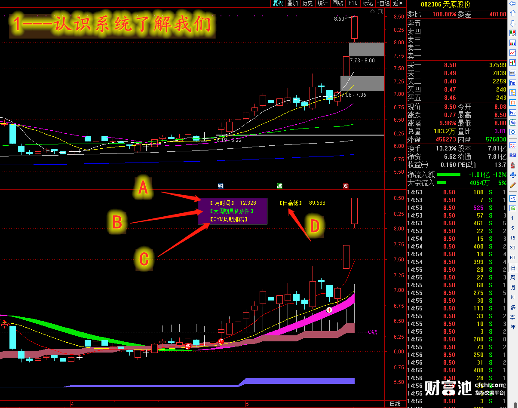Click the 返回 return button

pos(398,3)
